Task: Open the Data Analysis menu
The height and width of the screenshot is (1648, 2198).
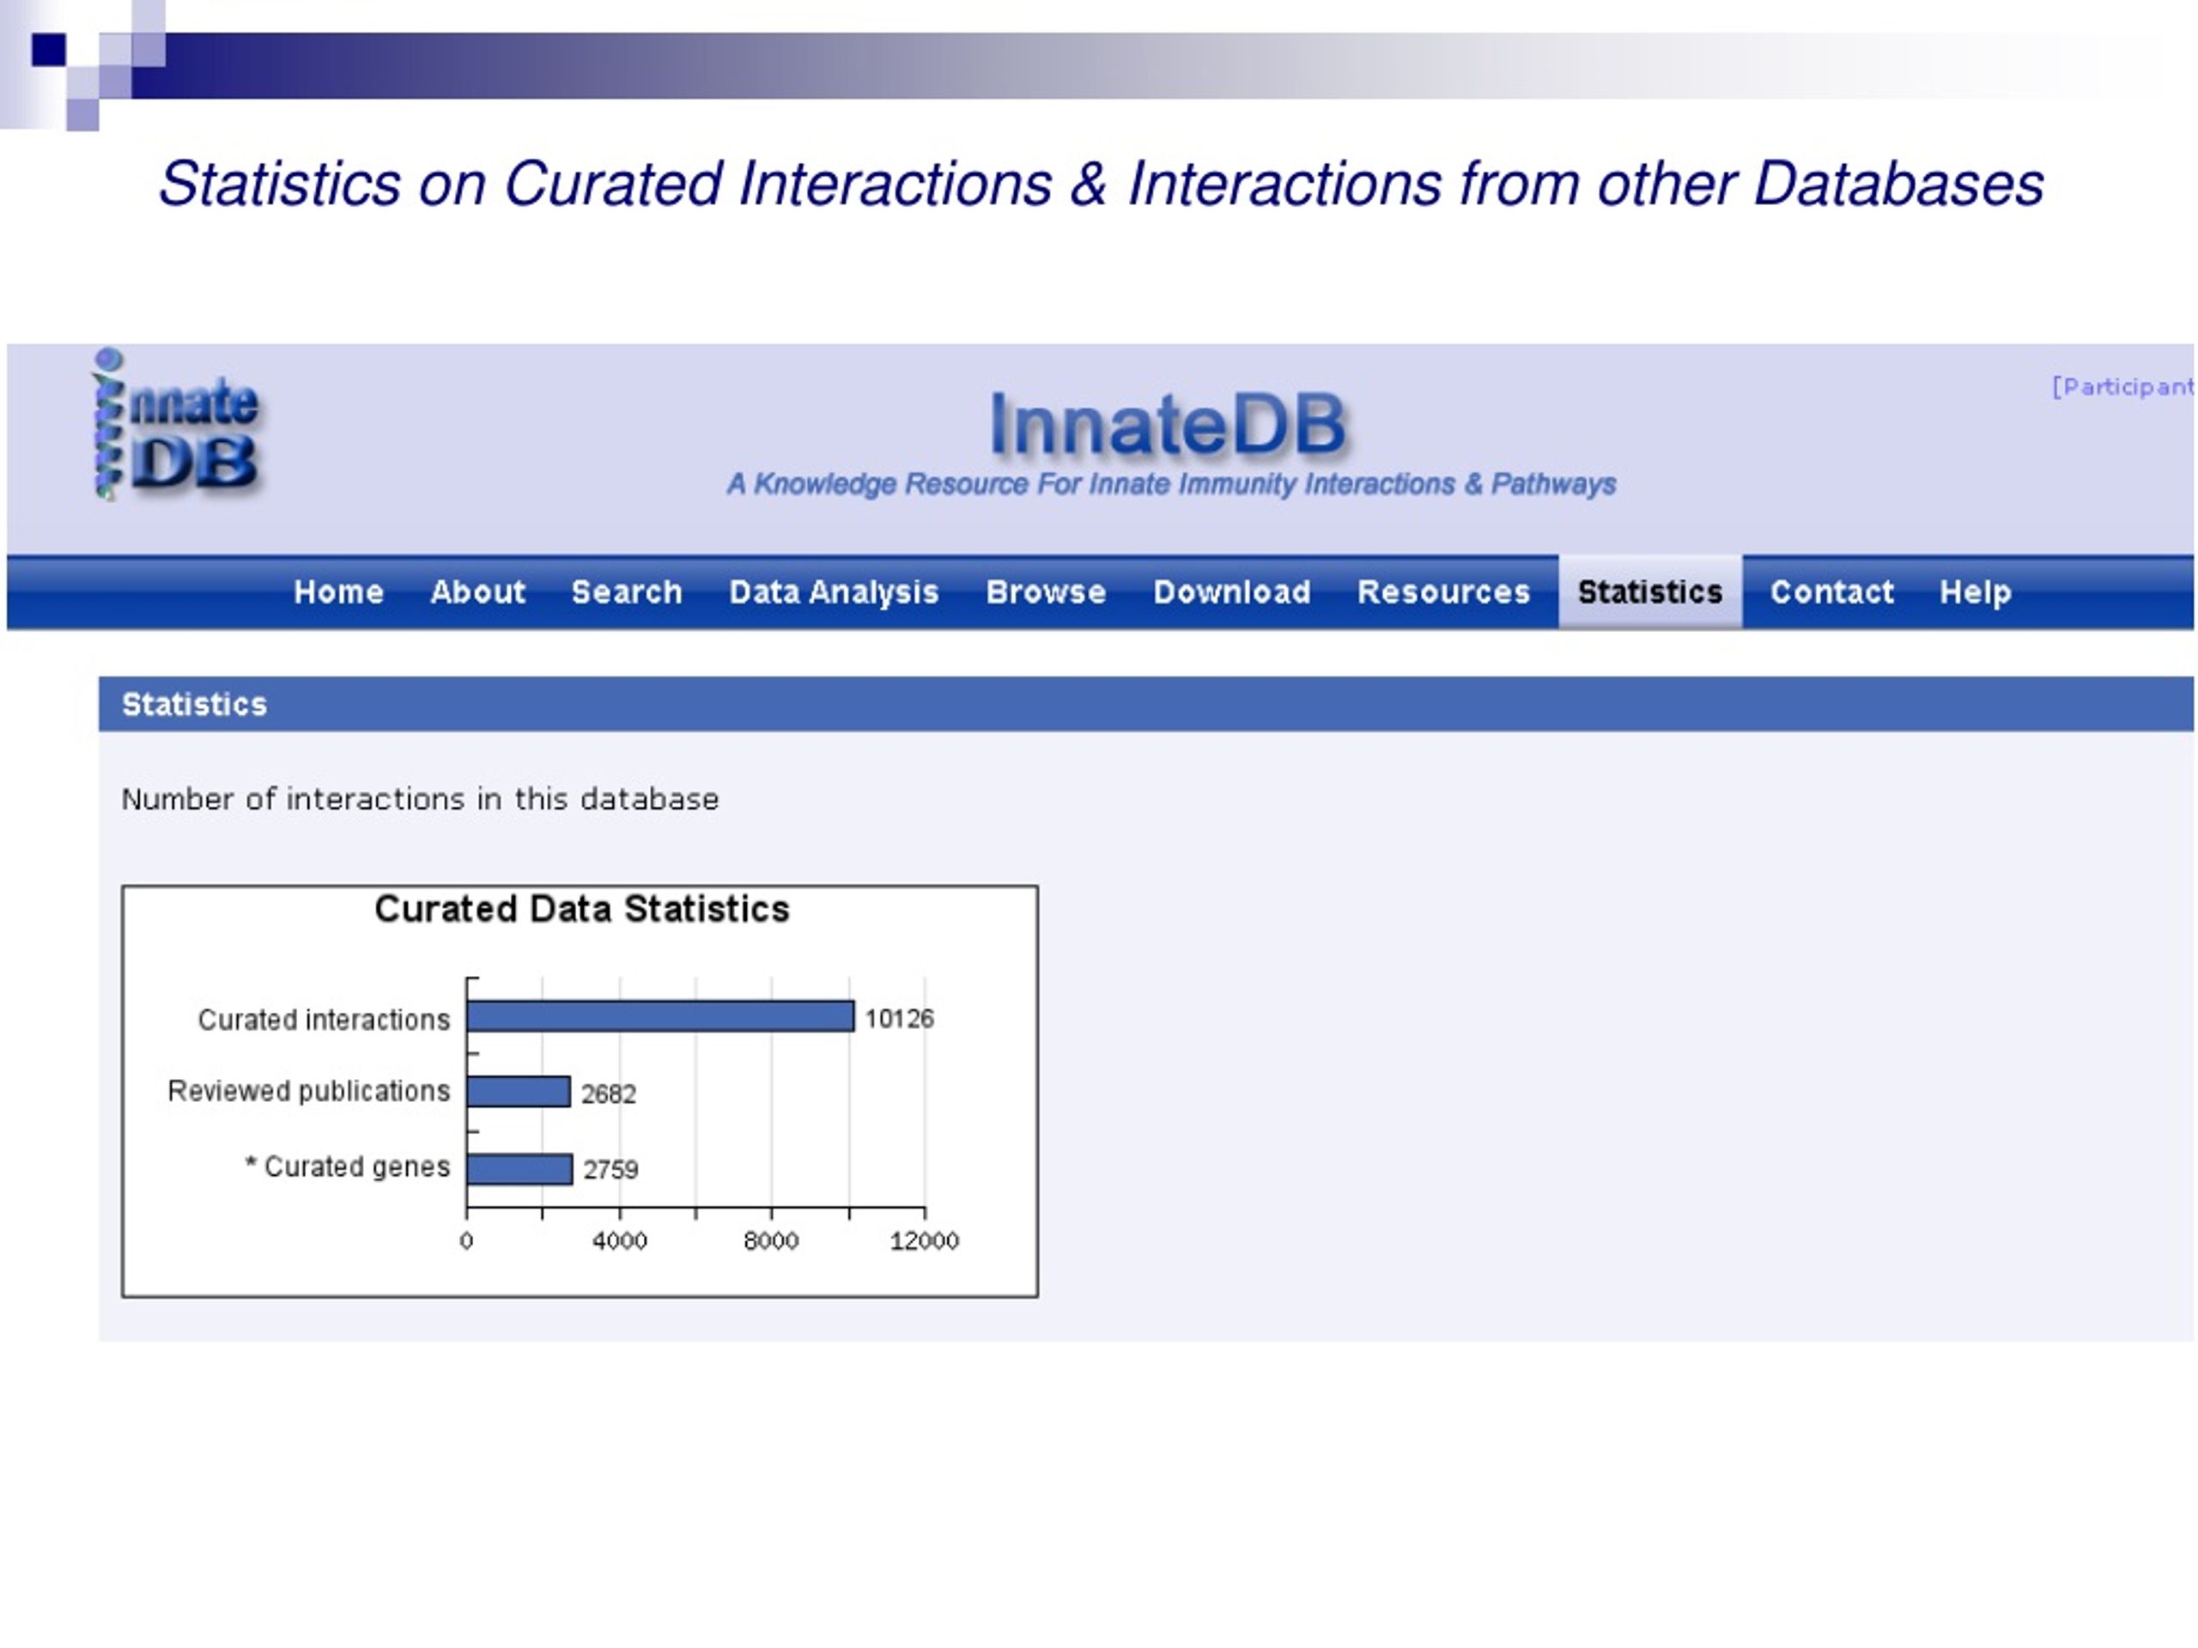Action: (x=834, y=592)
